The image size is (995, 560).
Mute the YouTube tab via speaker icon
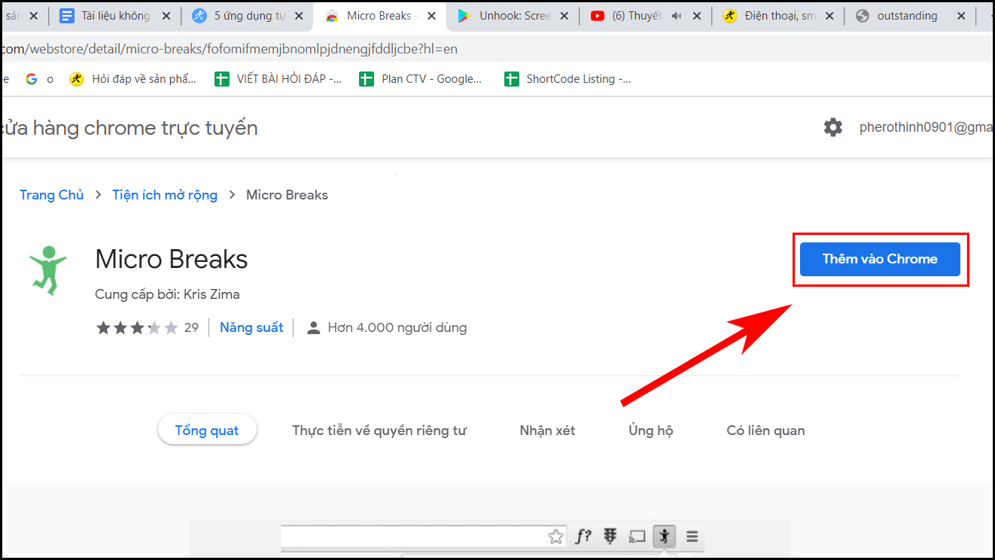(676, 16)
